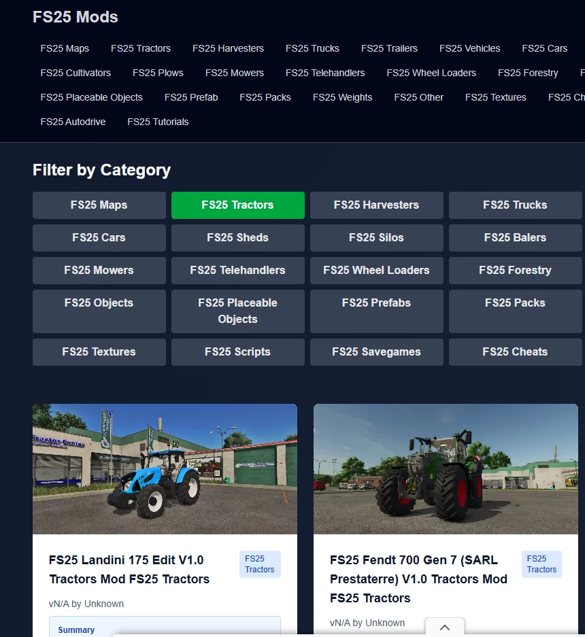Filter by FS25 Savegames category
585x637 pixels.
(x=376, y=352)
